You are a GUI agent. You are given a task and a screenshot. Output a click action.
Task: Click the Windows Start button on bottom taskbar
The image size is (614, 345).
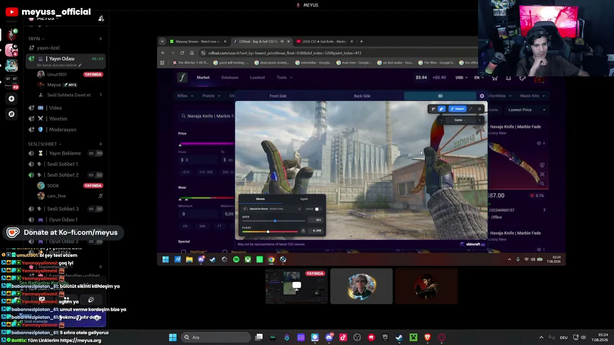coord(173,337)
